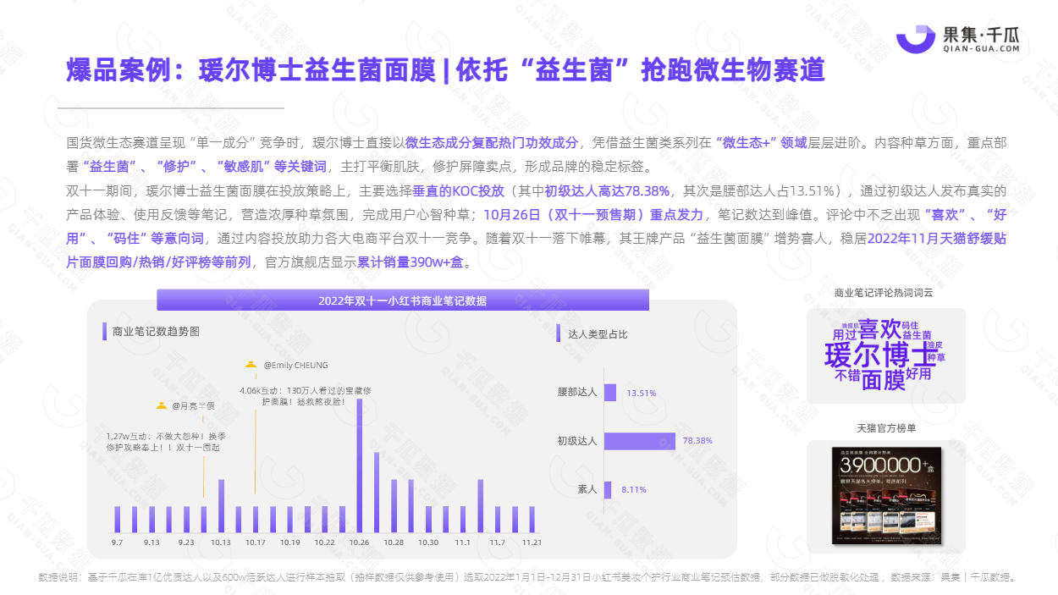The height and width of the screenshot is (595, 1058).
Task: Select the raised bar at 10.13
Action: click(221, 506)
